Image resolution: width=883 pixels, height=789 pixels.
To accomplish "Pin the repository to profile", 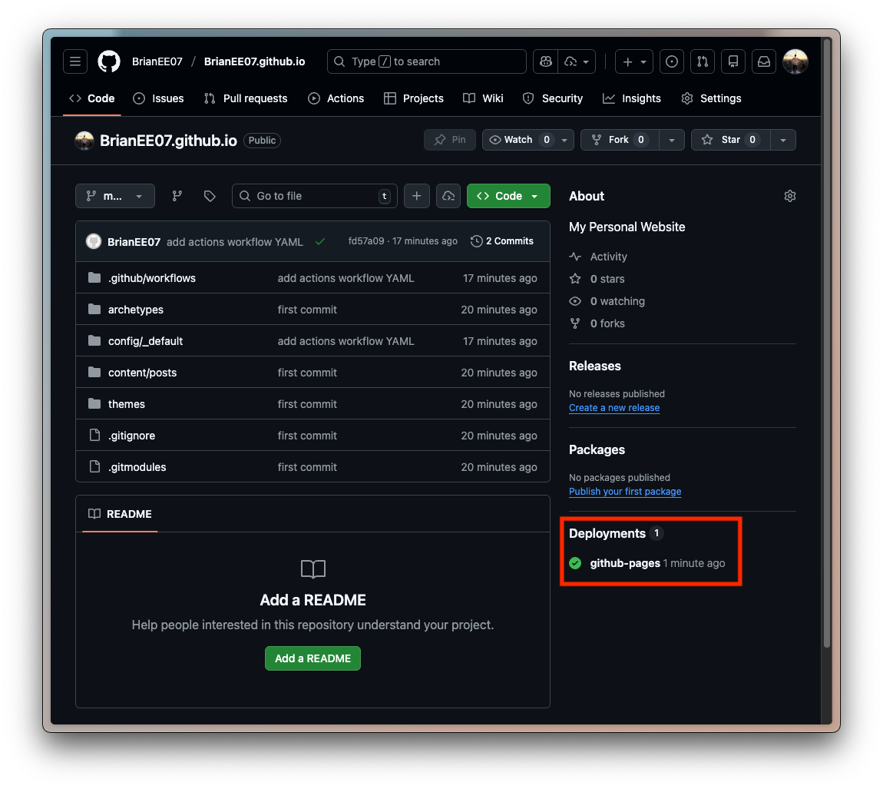I will click(450, 140).
